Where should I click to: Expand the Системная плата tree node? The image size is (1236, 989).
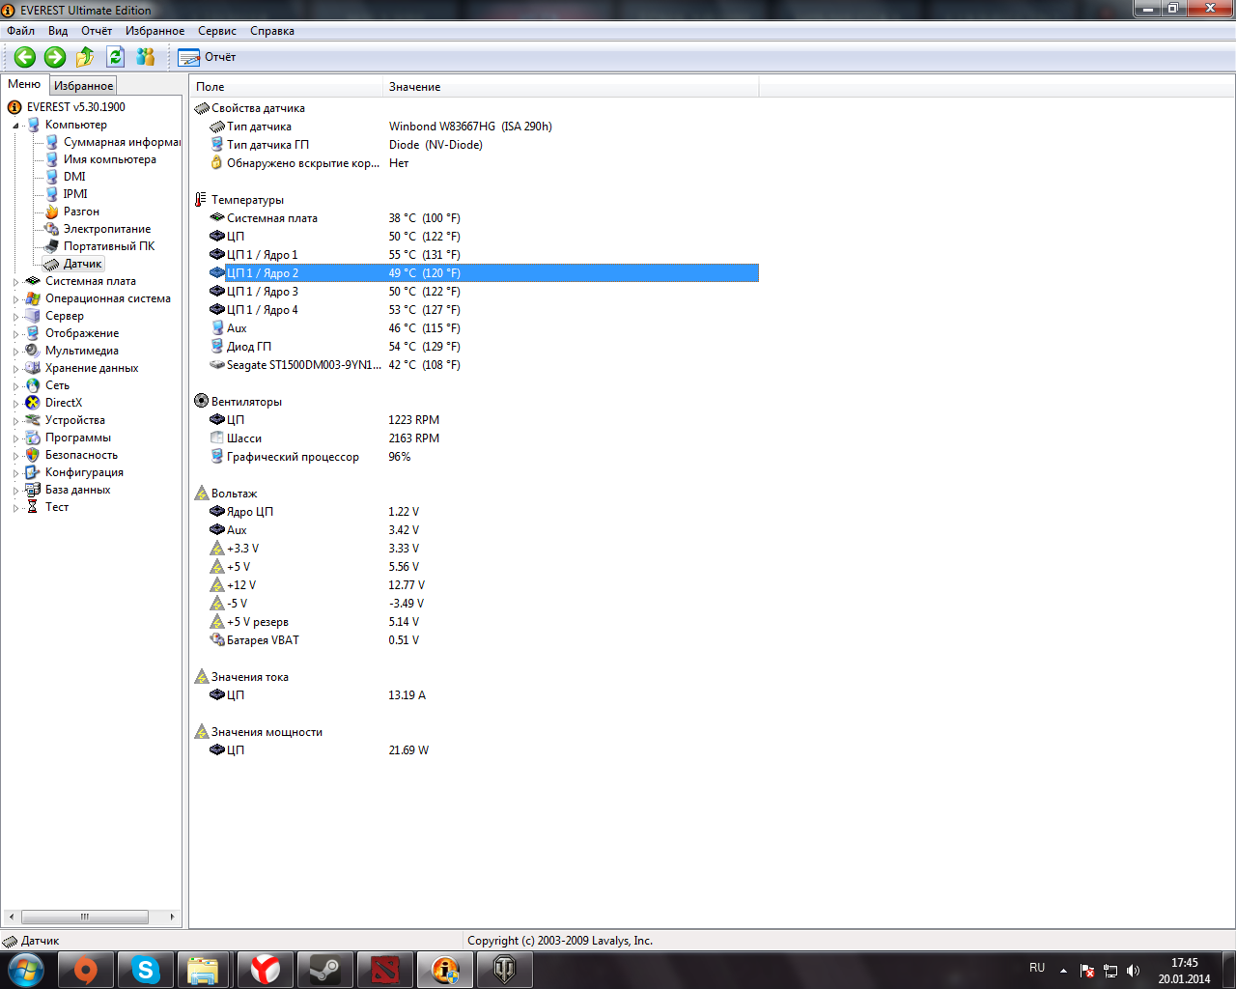click(15, 282)
